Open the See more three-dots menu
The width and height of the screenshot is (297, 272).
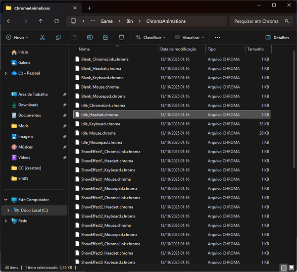click(x=217, y=37)
